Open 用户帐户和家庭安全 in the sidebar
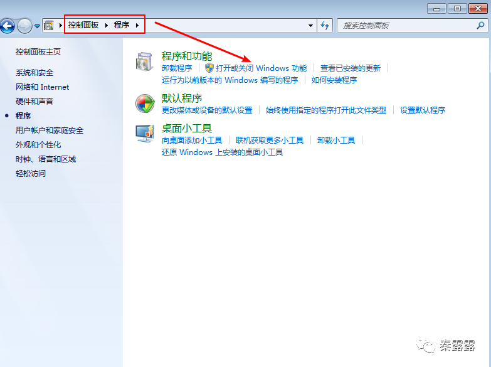Screen dimensions: 491x367 tap(50, 130)
